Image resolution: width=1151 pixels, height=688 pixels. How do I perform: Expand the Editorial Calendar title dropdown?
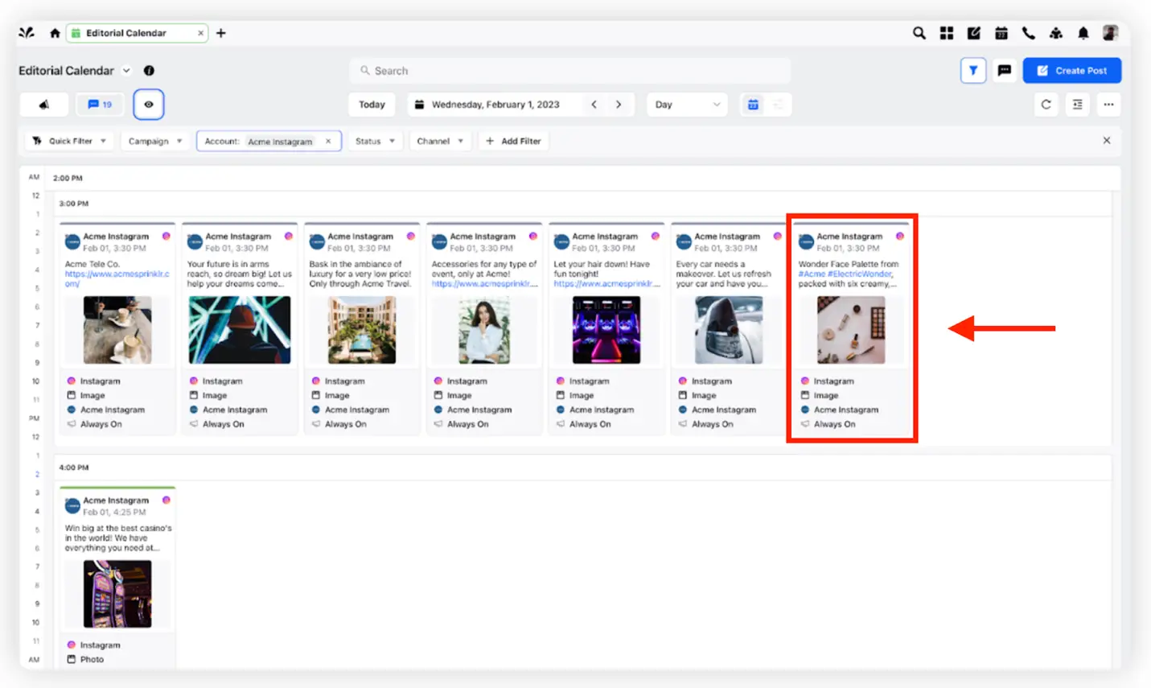tap(126, 71)
